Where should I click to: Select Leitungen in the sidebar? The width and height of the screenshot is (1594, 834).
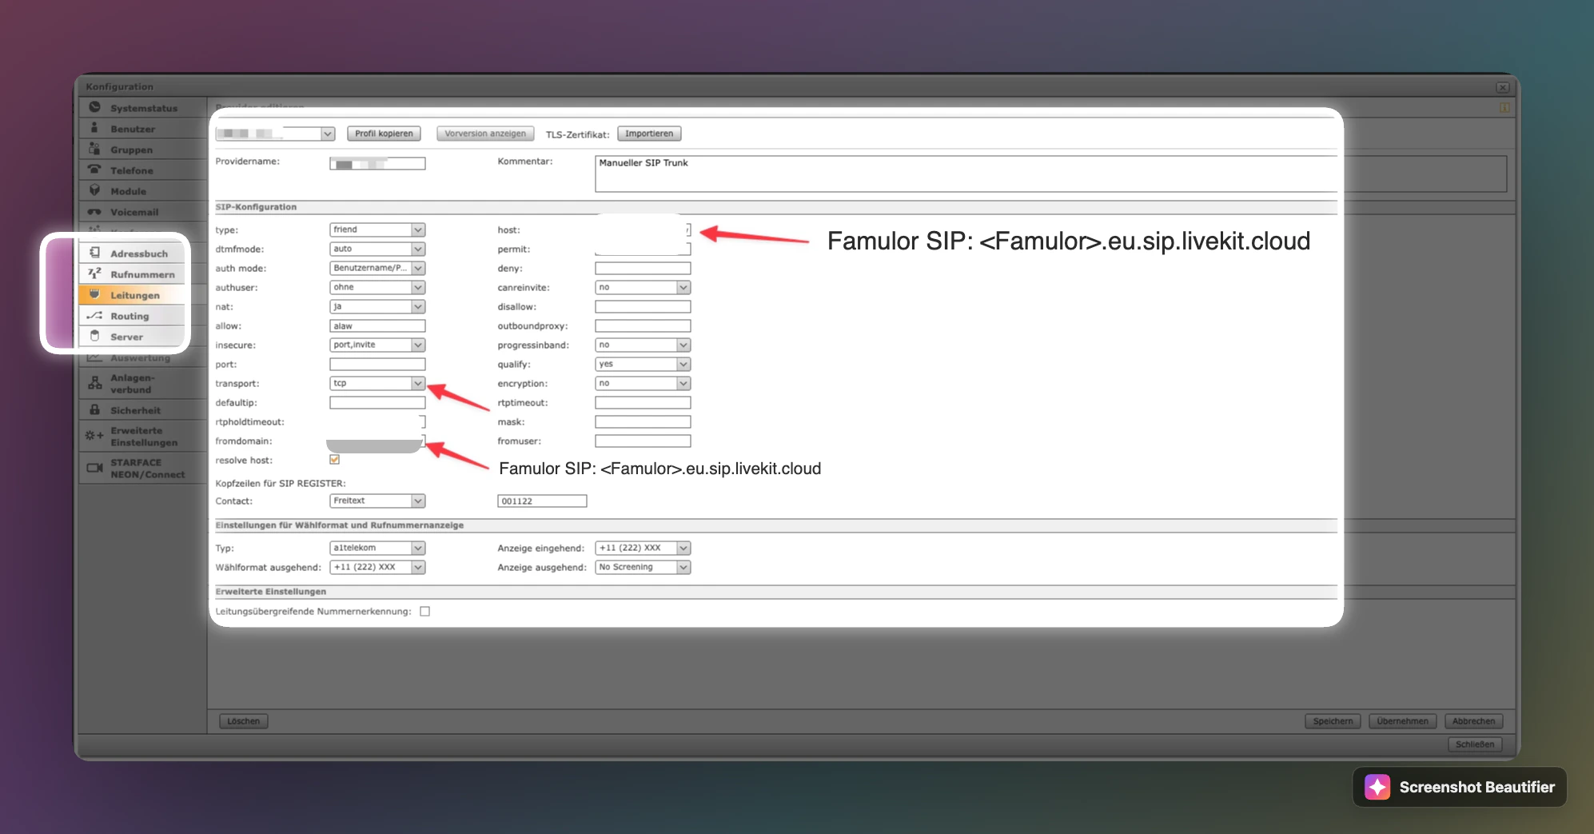pyautogui.click(x=133, y=295)
